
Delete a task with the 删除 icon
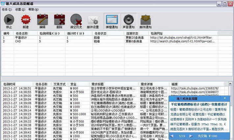click(59, 19)
